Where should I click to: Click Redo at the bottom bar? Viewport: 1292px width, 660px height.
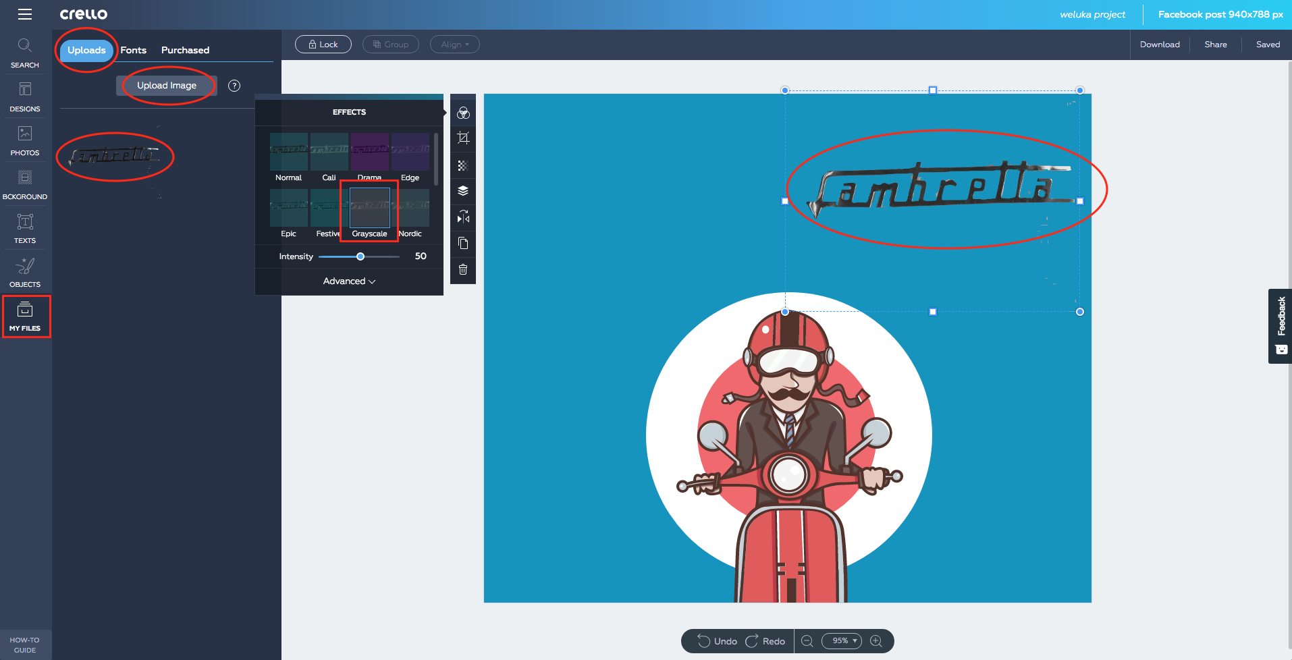(765, 641)
